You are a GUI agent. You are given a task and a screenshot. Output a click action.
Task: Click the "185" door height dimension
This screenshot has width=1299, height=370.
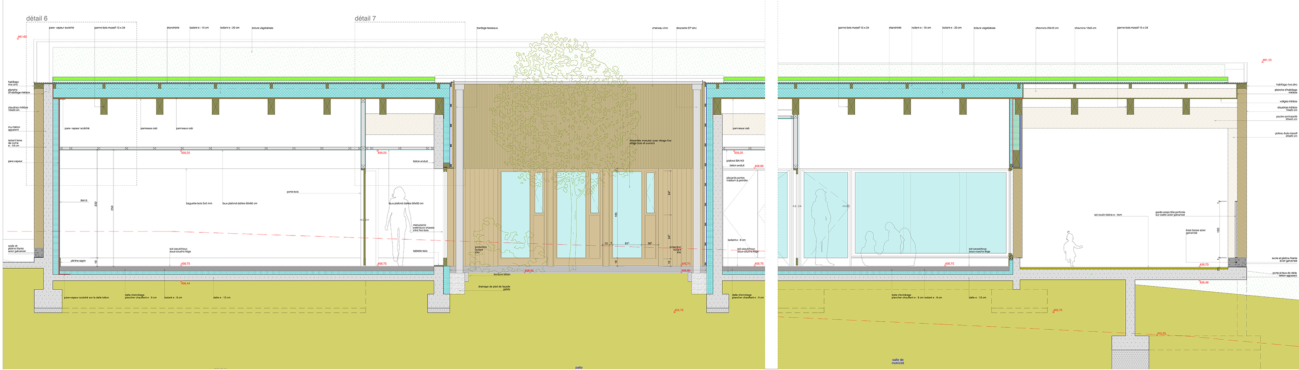tap(616, 215)
